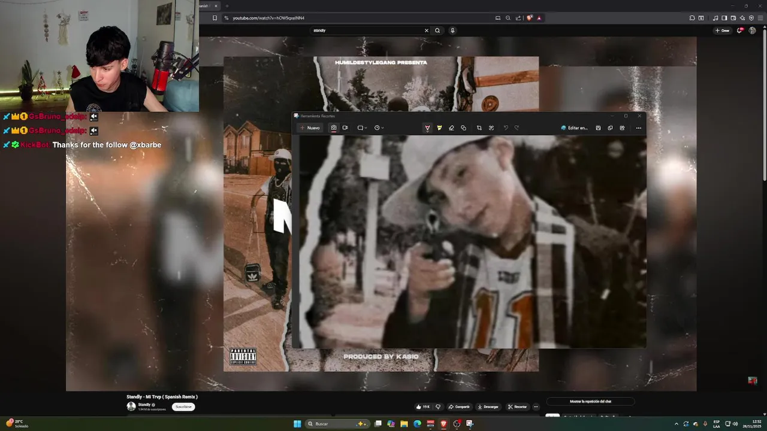Click the muted icon beside first GsBruno message

tap(93, 117)
